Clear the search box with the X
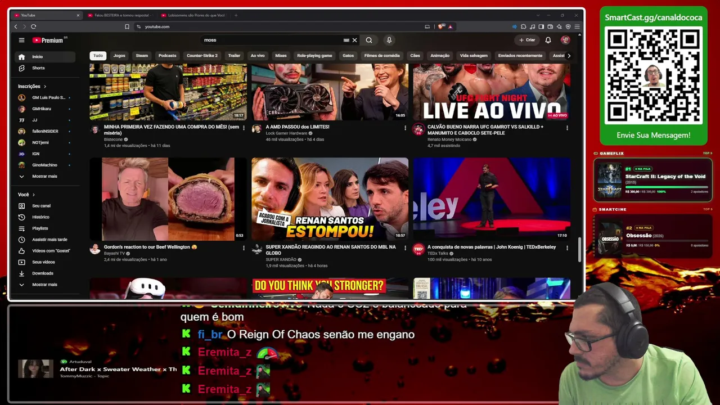Viewport: 720px width, 405px height. pyautogui.click(x=354, y=40)
